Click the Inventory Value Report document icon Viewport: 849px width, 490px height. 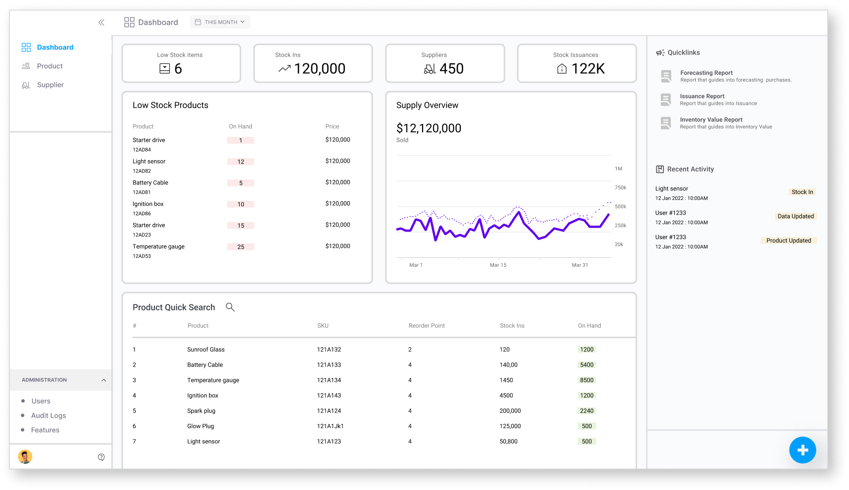(x=666, y=123)
